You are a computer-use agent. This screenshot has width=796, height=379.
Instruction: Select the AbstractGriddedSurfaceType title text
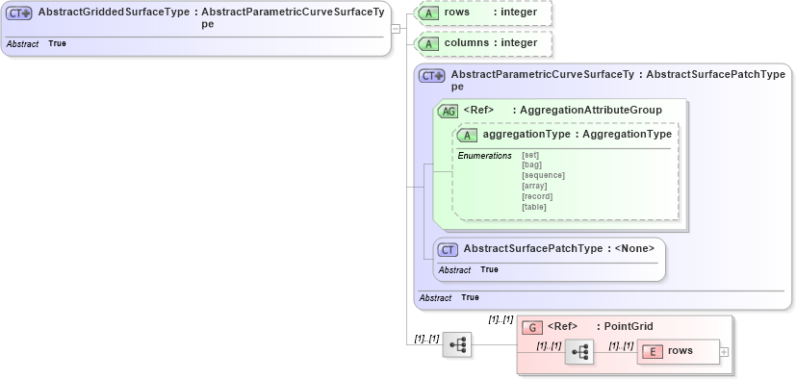pos(114,13)
